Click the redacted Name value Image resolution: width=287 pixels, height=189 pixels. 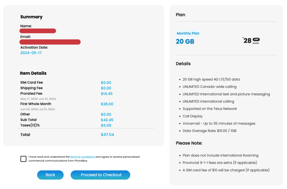38,31
